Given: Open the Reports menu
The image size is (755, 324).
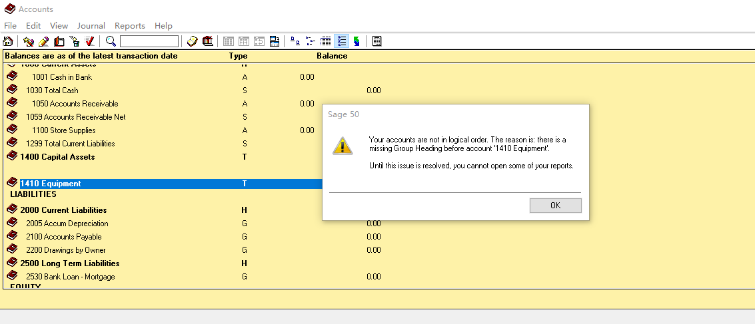Looking at the screenshot, I should [x=129, y=26].
